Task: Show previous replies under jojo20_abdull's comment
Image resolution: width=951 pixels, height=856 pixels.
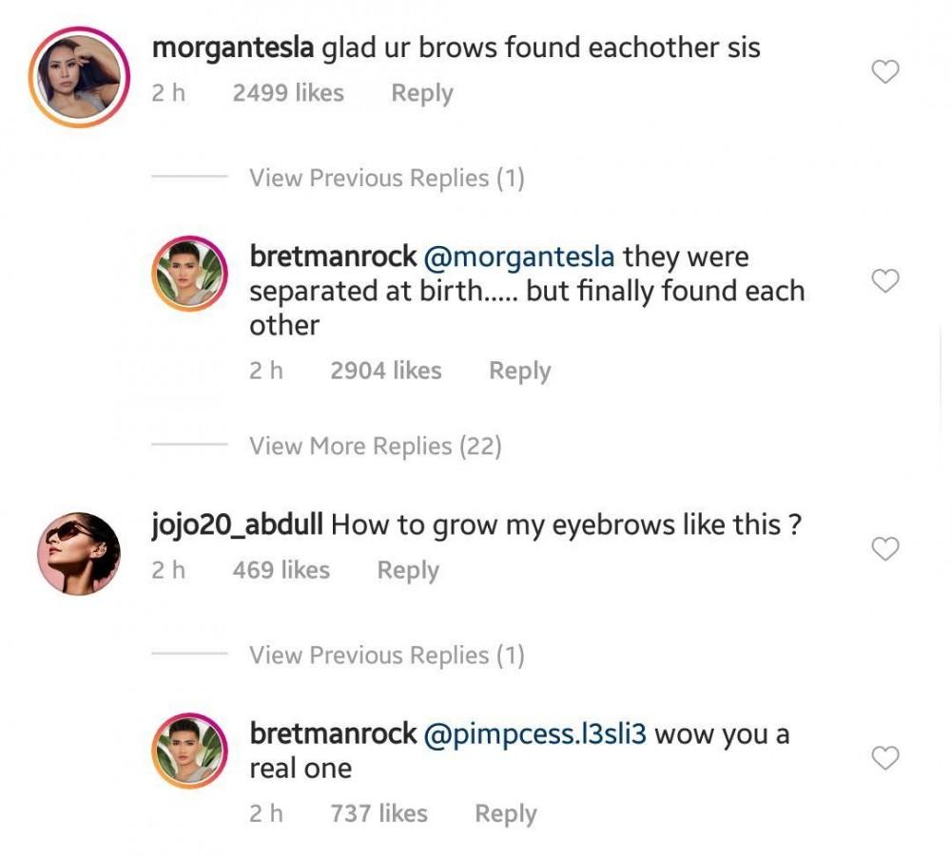Action: pos(386,656)
